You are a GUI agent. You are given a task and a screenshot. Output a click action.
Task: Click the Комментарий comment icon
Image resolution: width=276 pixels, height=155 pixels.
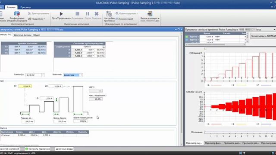pyautogui.click(x=117, y=19)
